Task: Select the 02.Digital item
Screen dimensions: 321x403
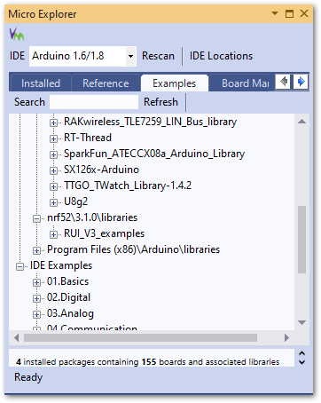Action: click(68, 297)
